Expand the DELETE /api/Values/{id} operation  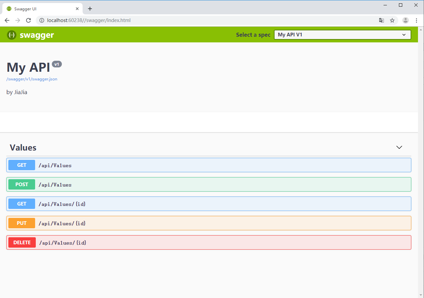209,243
